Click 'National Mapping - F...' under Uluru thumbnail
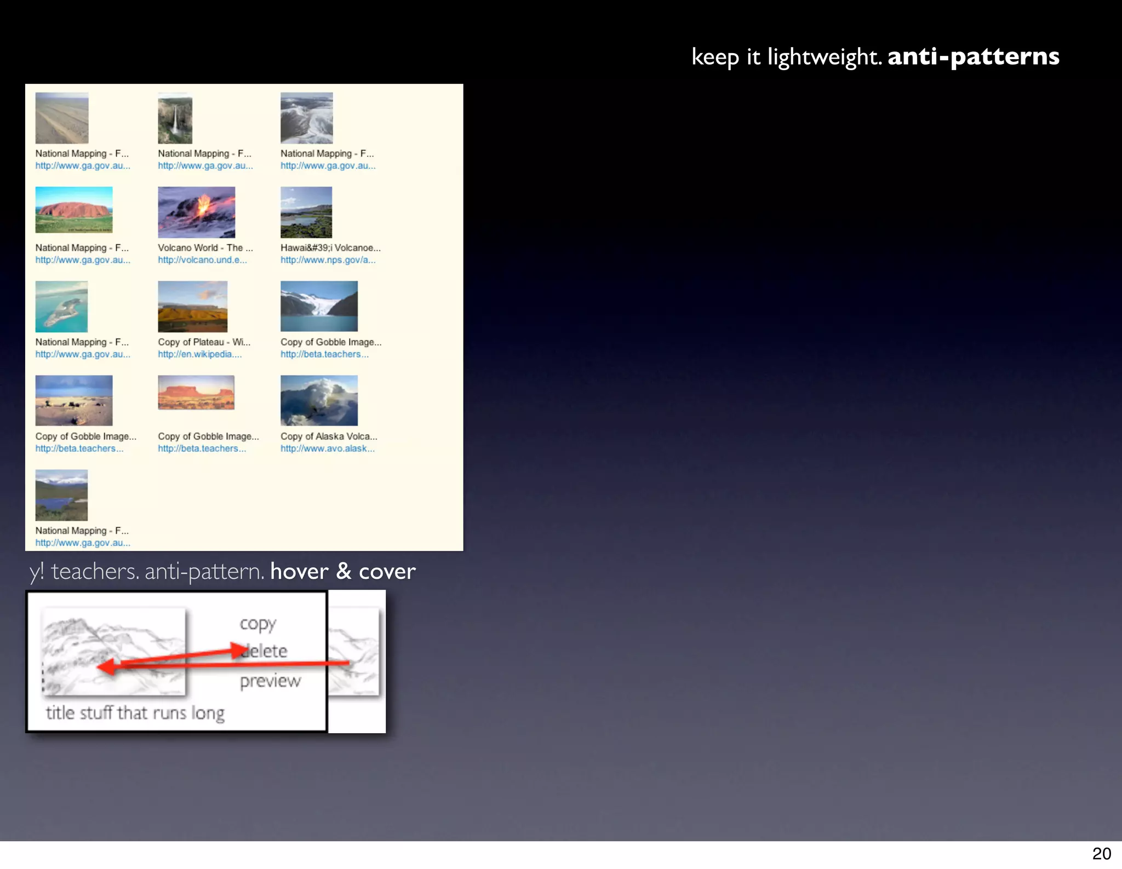This screenshot has width=1122, height=869. [82, 248]
